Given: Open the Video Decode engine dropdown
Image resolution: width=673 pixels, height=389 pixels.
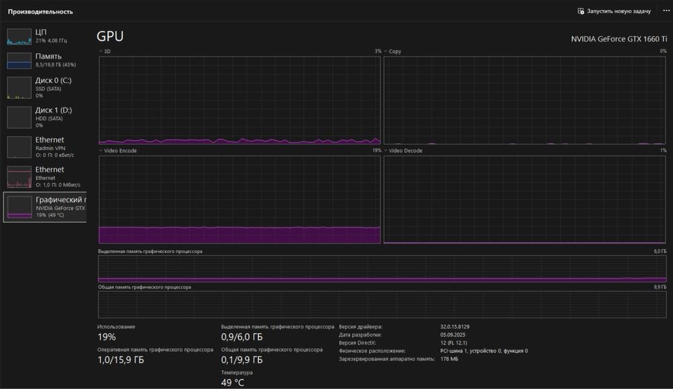Looking at the screenshot, I should (386, 151).
